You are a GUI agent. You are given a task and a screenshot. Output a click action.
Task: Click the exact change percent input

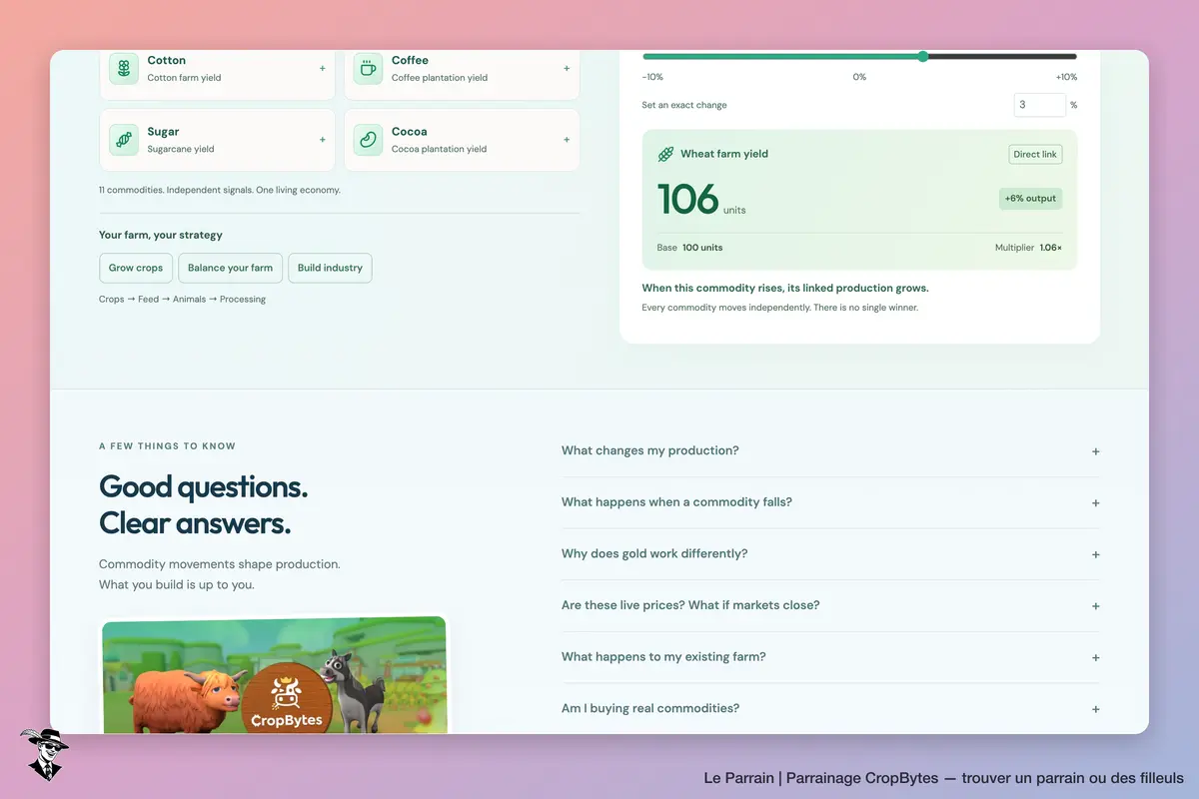[1039, 105]
